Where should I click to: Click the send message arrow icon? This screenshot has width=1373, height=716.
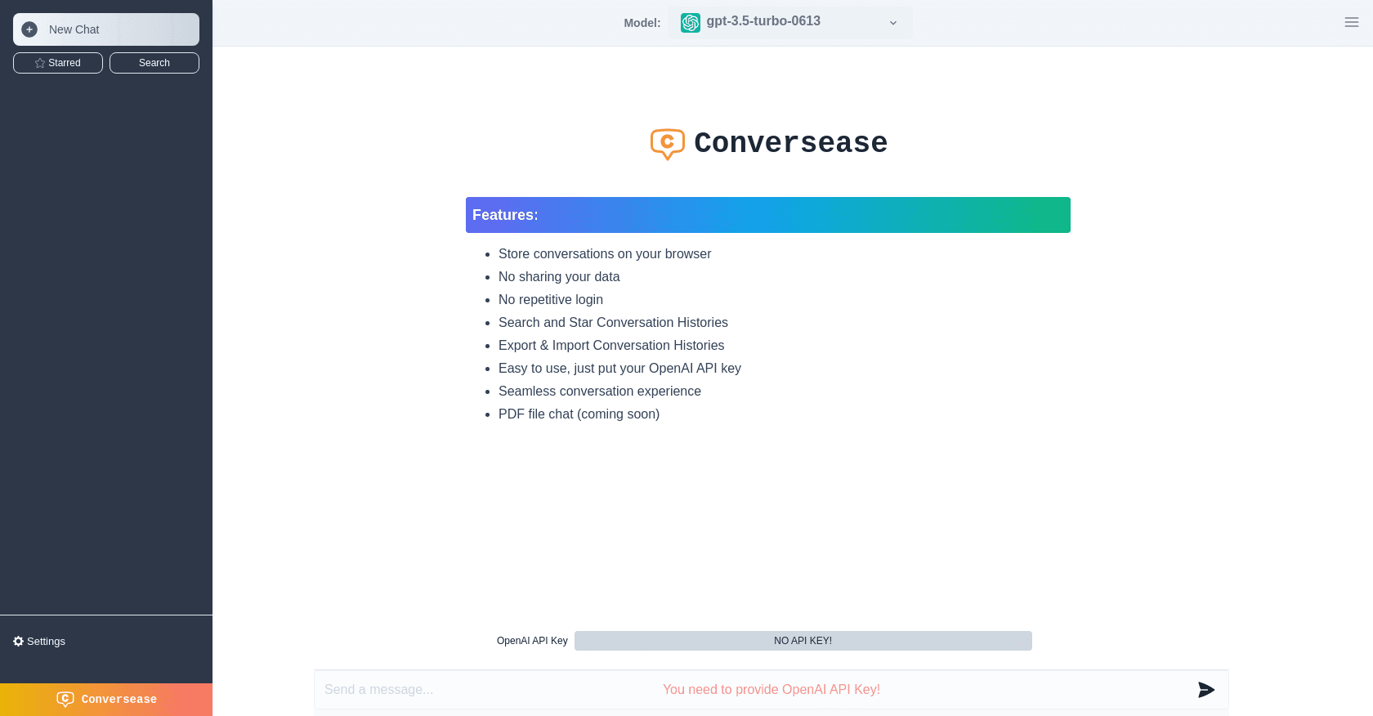tap(1206, 690)
